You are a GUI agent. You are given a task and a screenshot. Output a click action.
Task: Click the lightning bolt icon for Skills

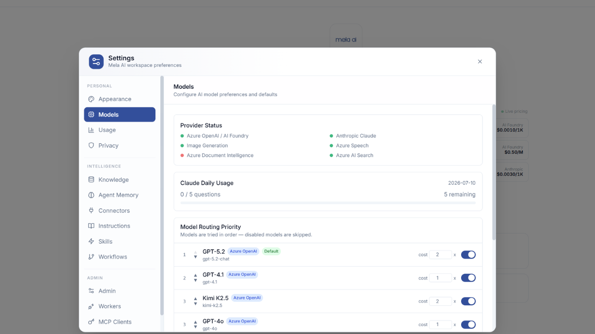[x=91, y=242]
